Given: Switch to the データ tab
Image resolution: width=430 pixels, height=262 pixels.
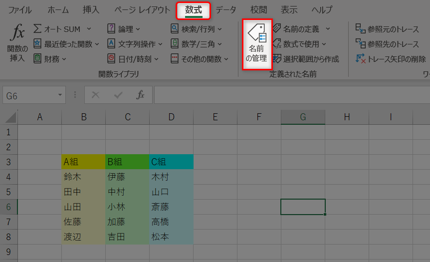Looking at the screenshot, I should 225,10.
